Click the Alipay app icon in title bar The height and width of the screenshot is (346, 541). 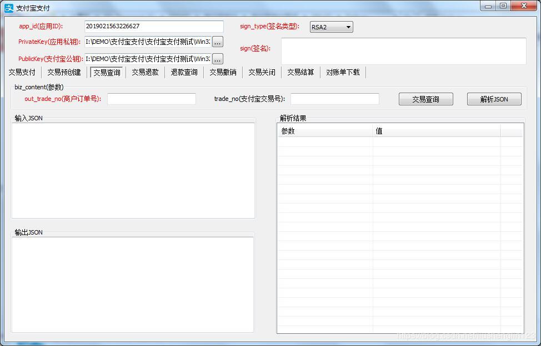[9, 8]
